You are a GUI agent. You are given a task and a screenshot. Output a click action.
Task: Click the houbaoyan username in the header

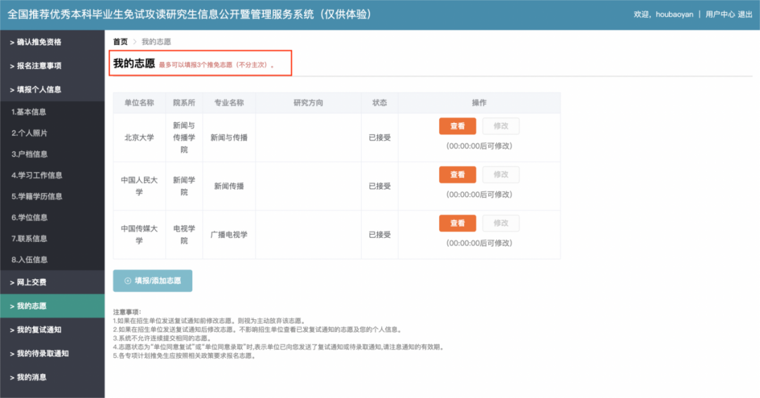(x=674, y=15)
